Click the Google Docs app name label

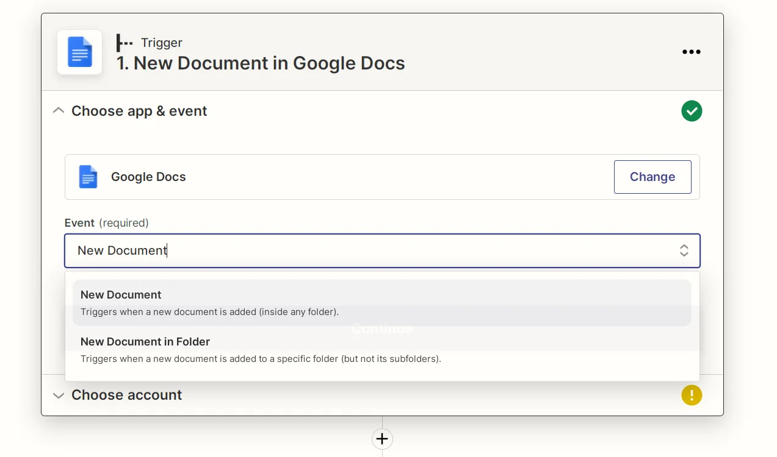148,177
